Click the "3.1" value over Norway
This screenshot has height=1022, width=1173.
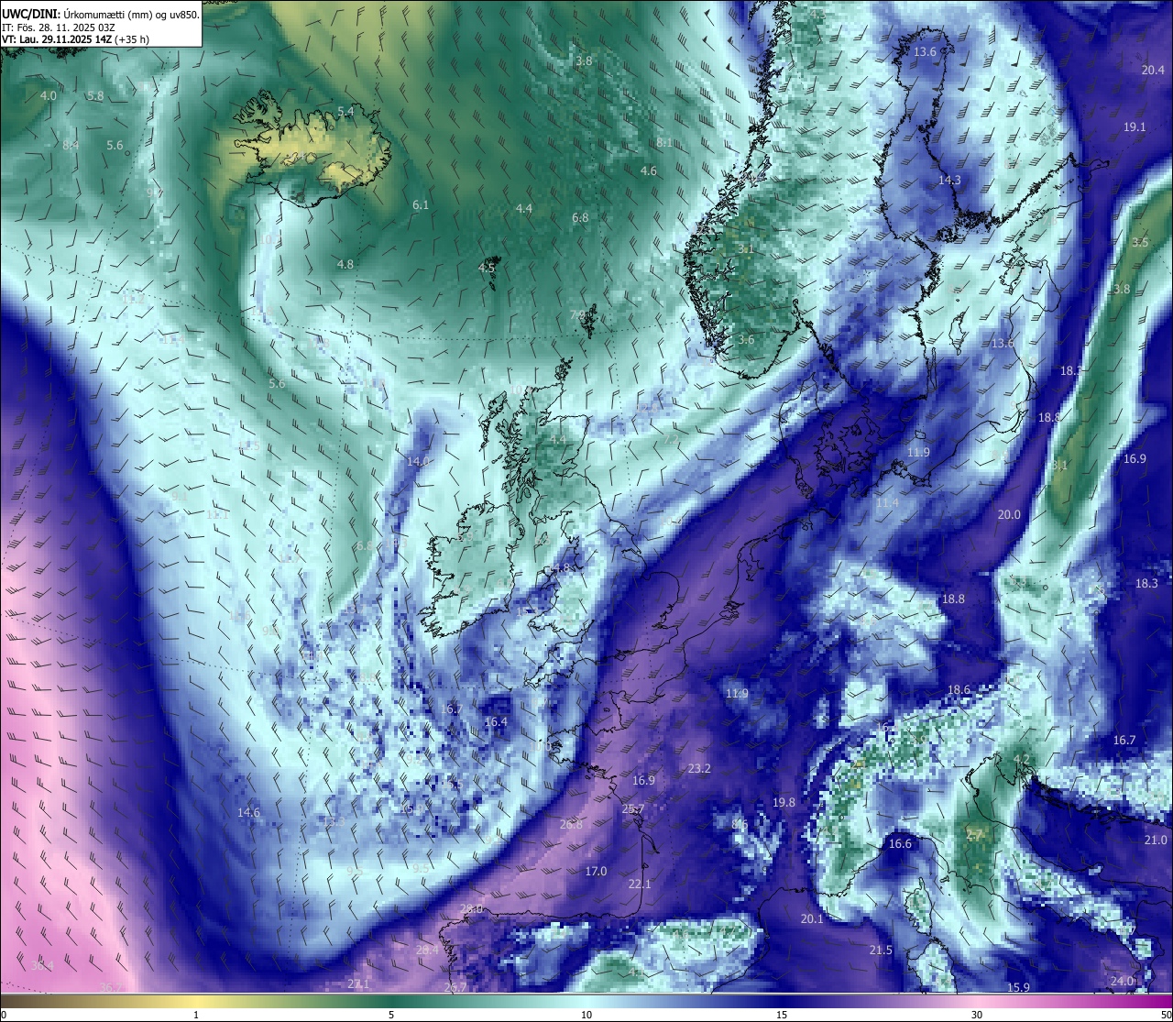[x=746, y=249]
